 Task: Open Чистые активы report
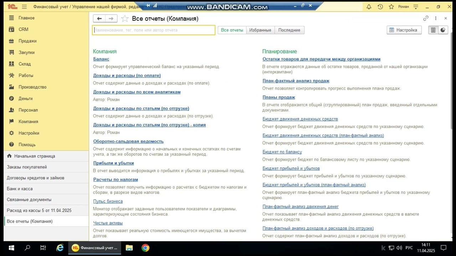tap(108, 223)
